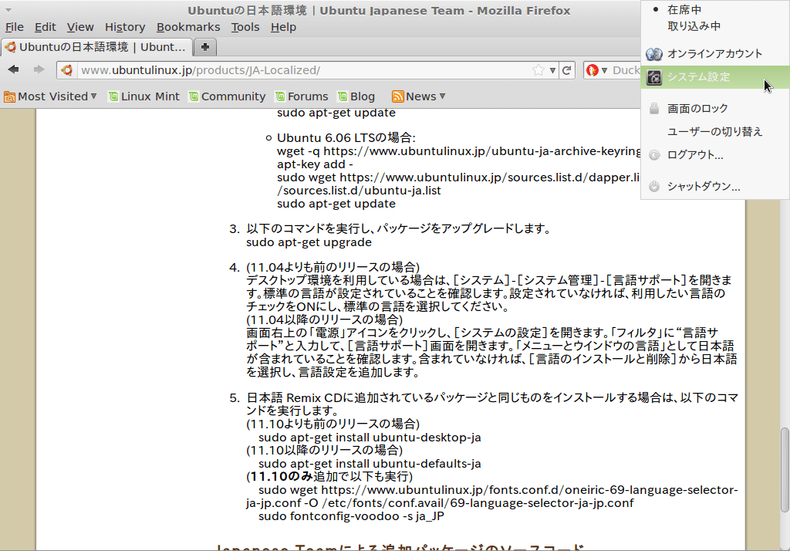Bookmark this page with the star icon
The width and height of the screenshot is (790, 551).
click(x=538, y=70)
